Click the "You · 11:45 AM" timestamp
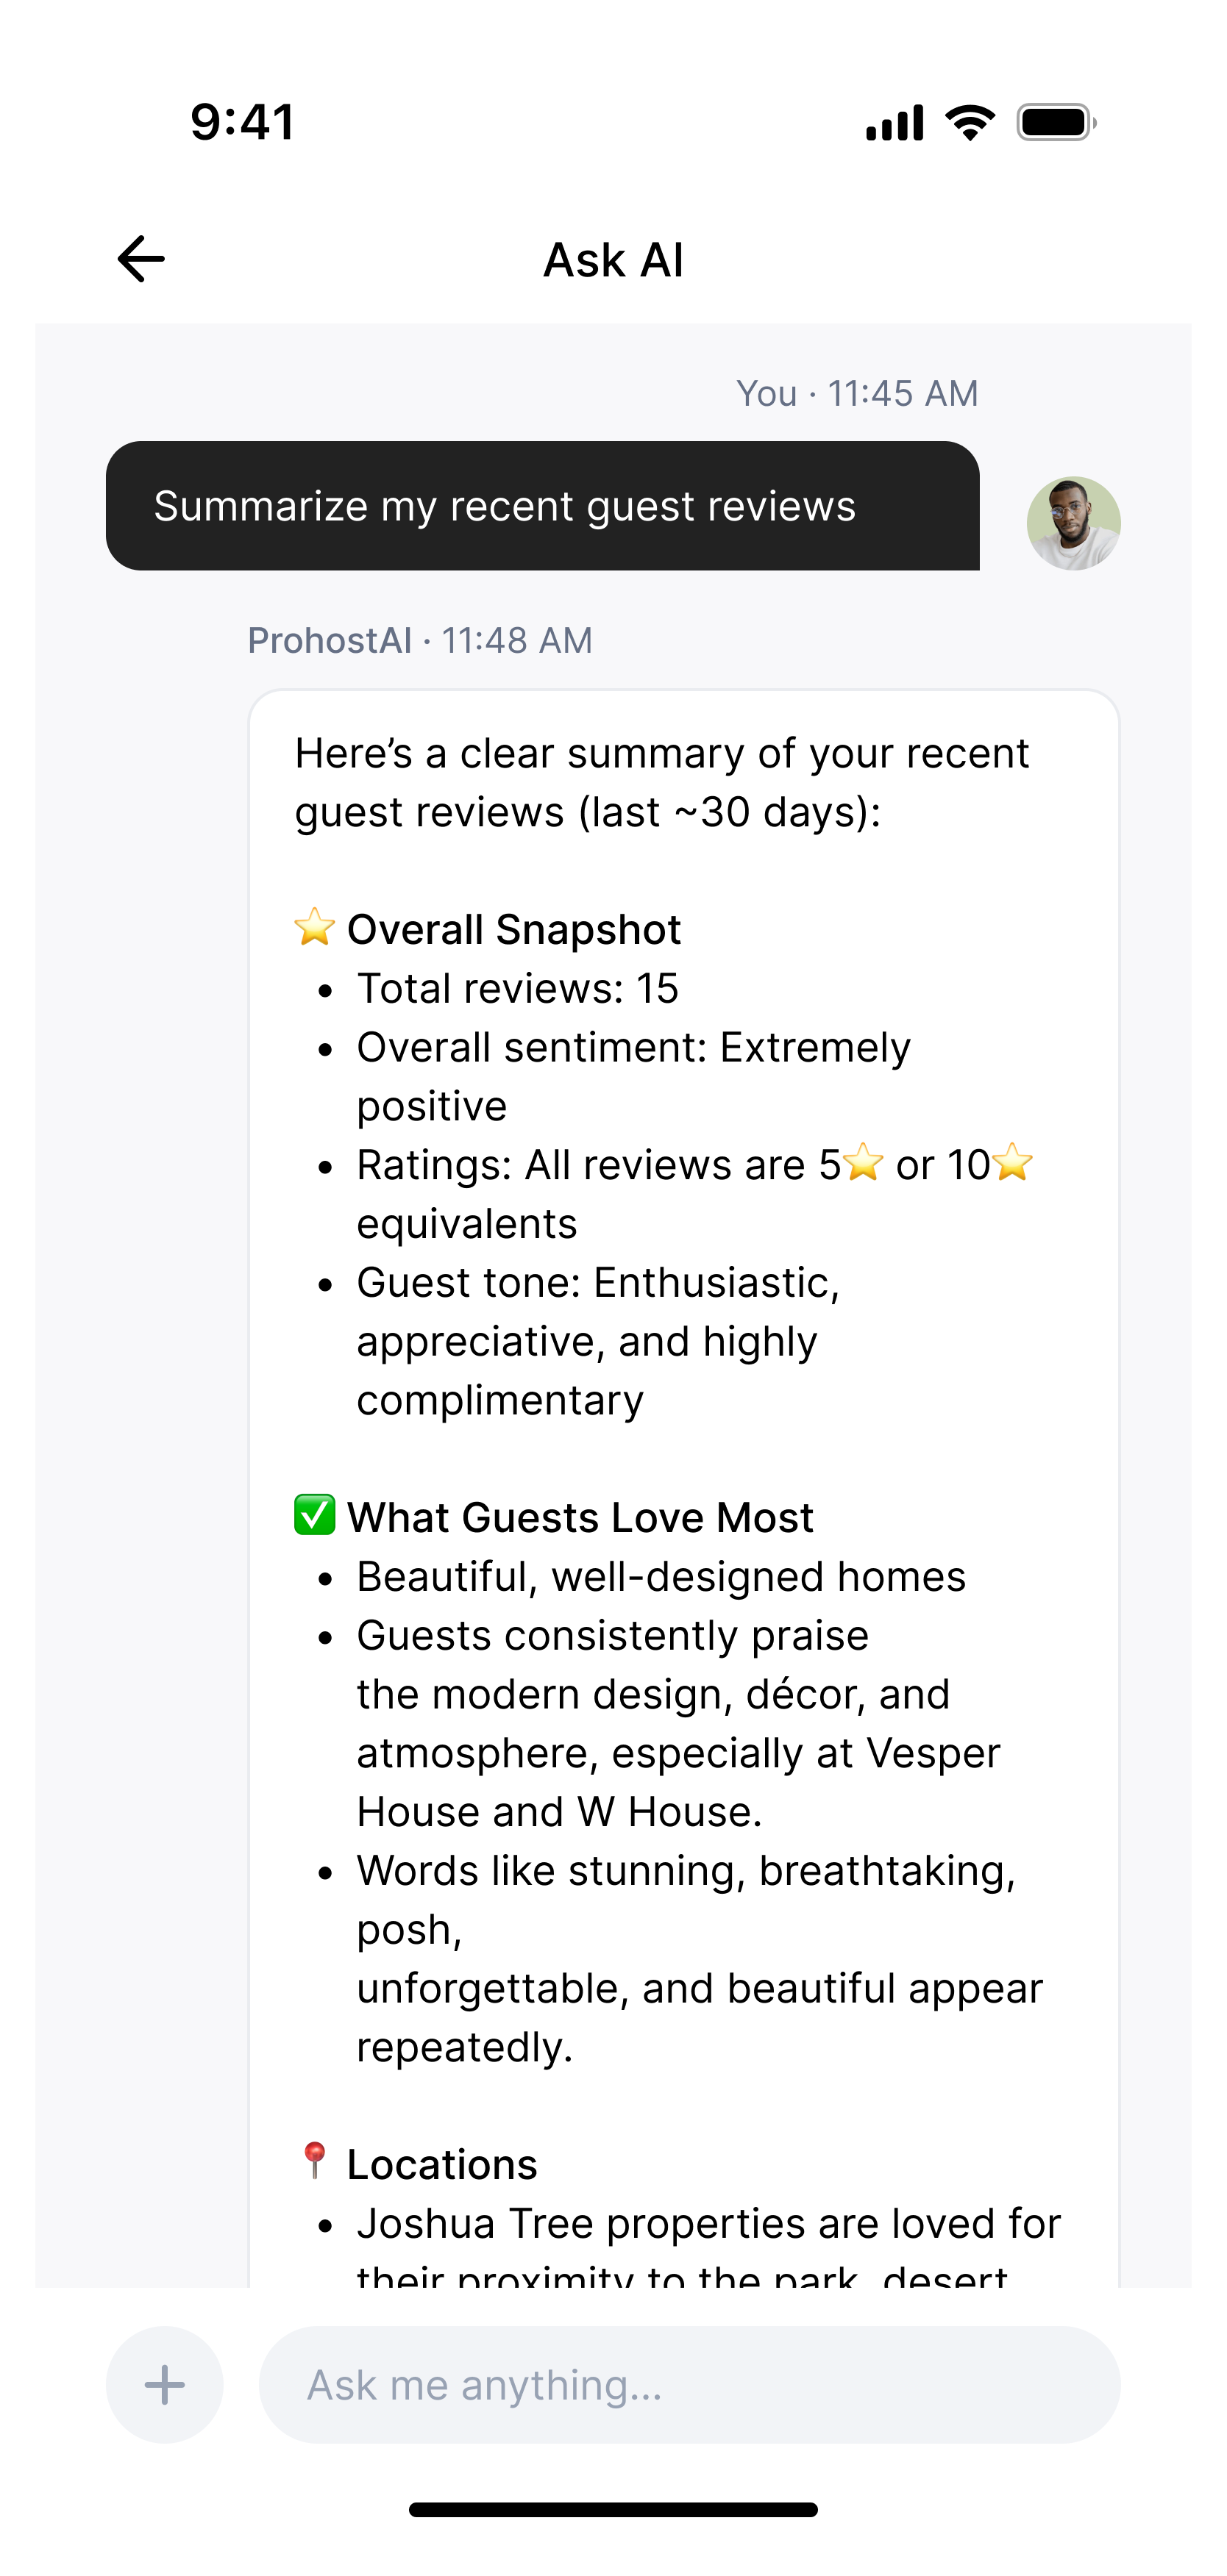The height and width of the screenshot is (2576, 1227). (857, 393)
